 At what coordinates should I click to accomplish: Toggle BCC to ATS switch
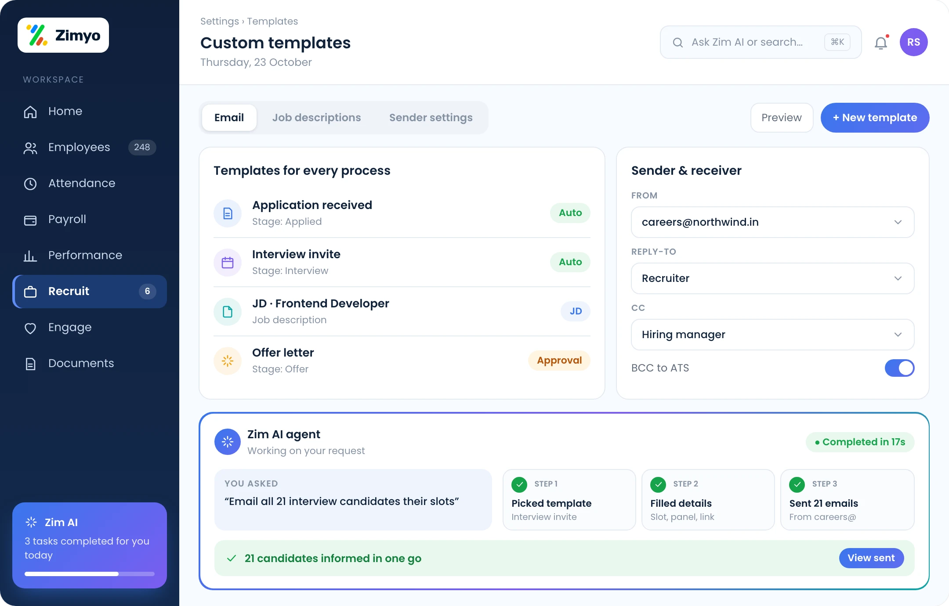(899, 368)
